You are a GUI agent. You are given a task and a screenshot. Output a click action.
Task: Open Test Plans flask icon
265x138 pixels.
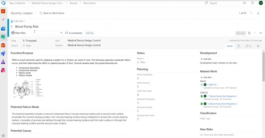coord(3,62)
